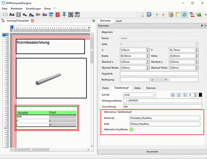Open the Einstellungen menu
The height and width of the screenshot is (159, 207).
(33, 9)
